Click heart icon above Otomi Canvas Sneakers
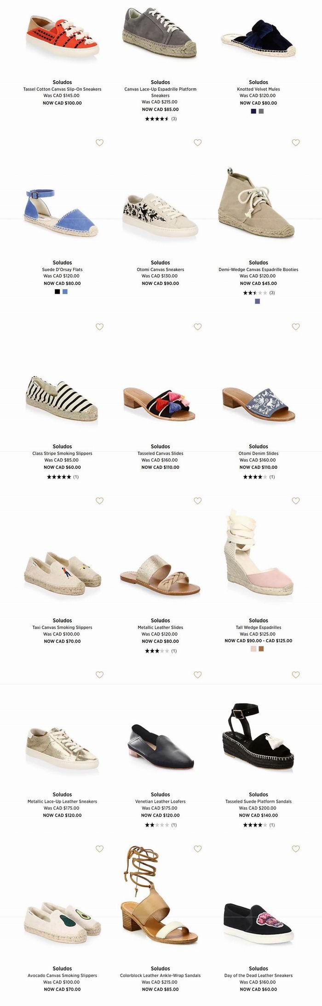322x1006 pixels. 198,143
